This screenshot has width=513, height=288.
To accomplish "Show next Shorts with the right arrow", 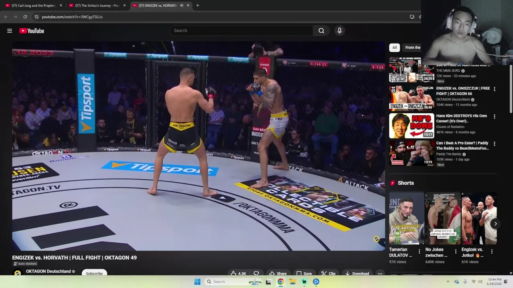I will (x=495, y=224).
